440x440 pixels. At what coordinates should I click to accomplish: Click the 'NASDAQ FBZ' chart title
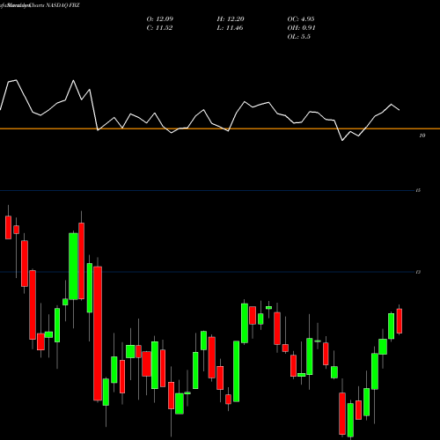[x=62, y=5]
